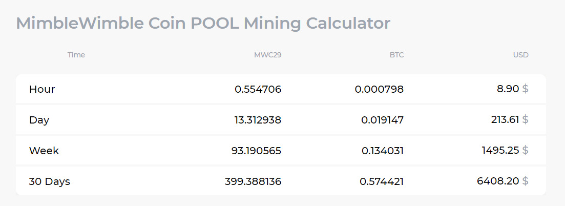
Task: Click the BTC column header
Action: pyautogui.click(x=396, y=55)
